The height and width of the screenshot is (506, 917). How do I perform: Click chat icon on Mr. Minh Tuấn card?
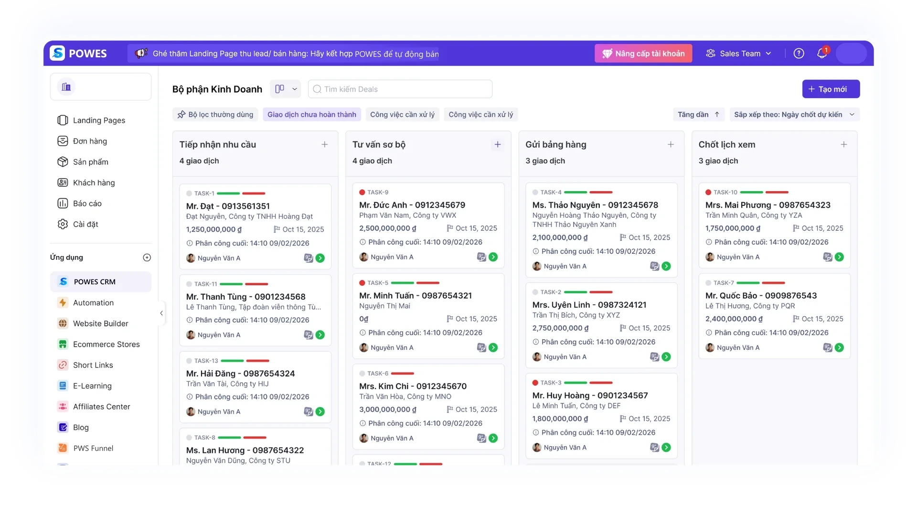pos(481,347)
